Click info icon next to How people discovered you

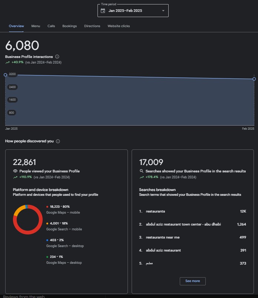coord(58,142)
